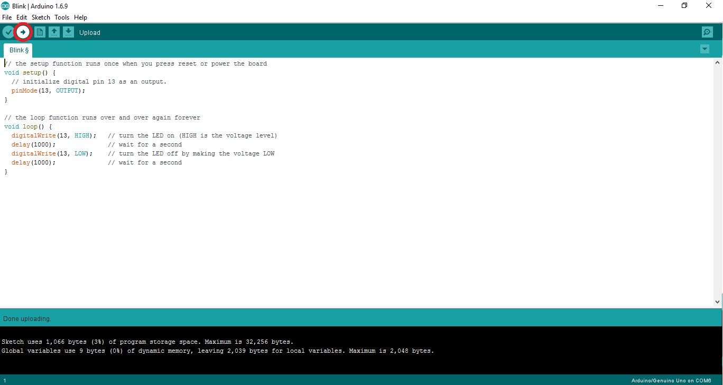Open the Edit menu
The width and height of the screenshot is (723, 385).
coord(21,17)
